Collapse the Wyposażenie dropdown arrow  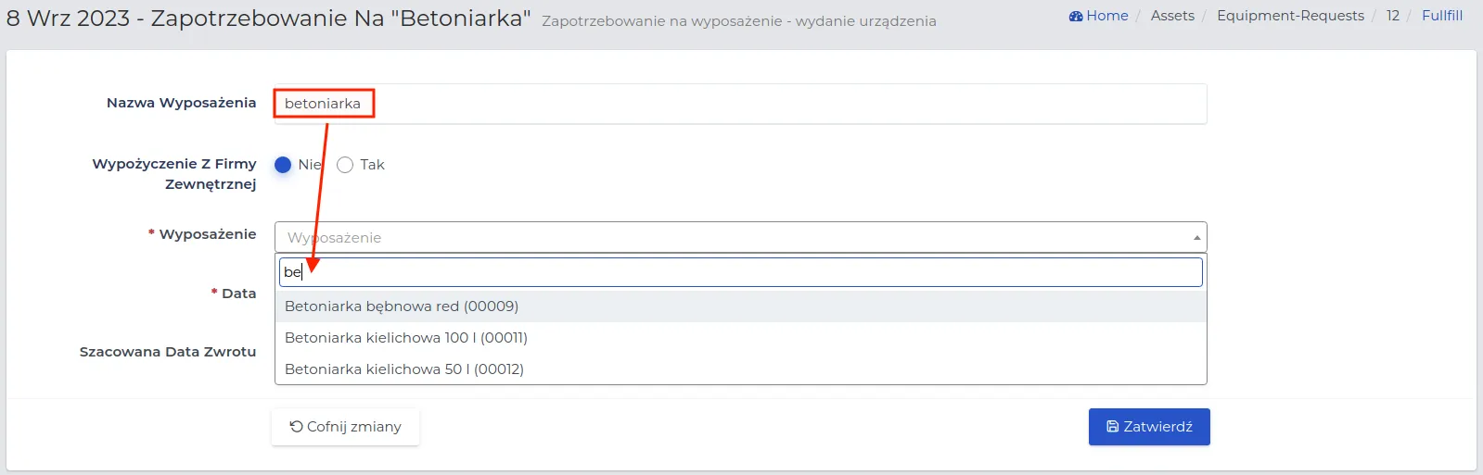click(1196, 238)
